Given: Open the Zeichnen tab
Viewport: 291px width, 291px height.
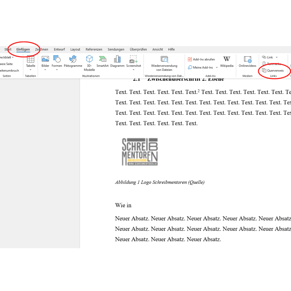Looking at the screenshot, I should [41, 49].
